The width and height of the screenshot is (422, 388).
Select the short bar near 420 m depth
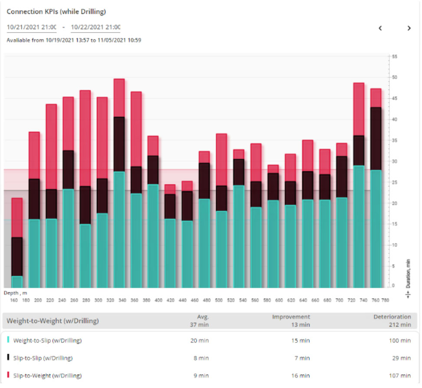click(x=170, y=237)
